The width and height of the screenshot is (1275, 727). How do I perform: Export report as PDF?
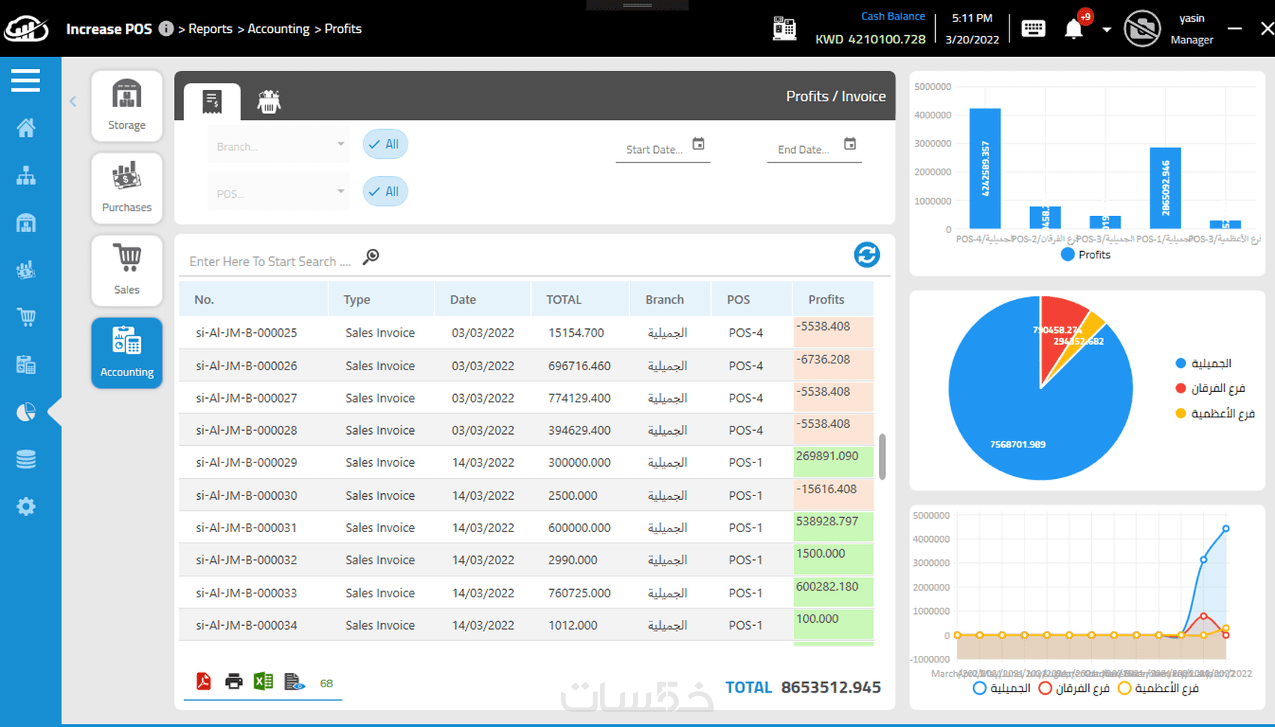(x=203, y=681)
